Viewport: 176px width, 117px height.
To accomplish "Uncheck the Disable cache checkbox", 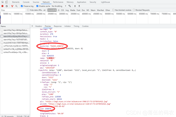I will coord(37,6).
